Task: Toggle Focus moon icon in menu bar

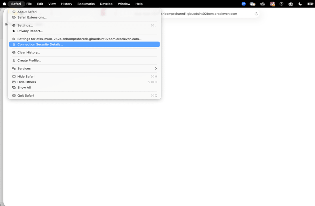Action: tap(300, 4)
